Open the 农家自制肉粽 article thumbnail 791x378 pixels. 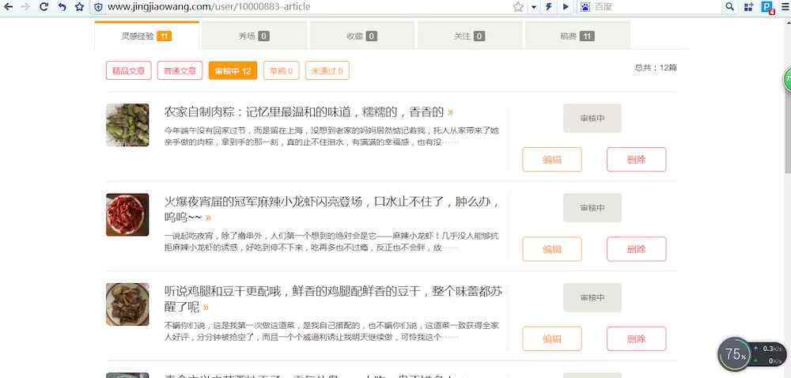click(127, 125)
